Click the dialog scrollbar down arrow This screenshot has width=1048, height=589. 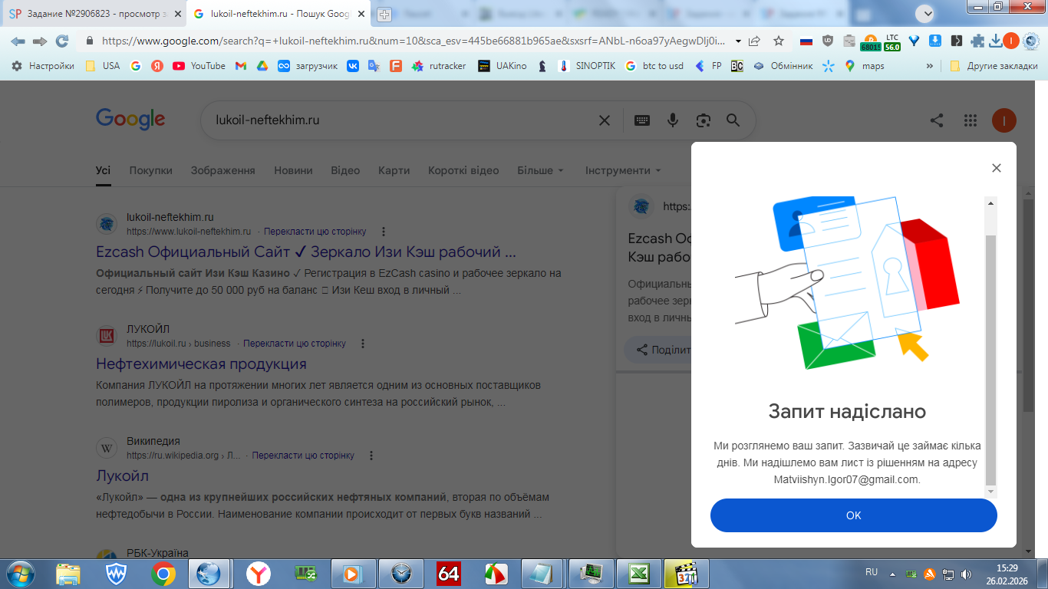tap(991, 492)
